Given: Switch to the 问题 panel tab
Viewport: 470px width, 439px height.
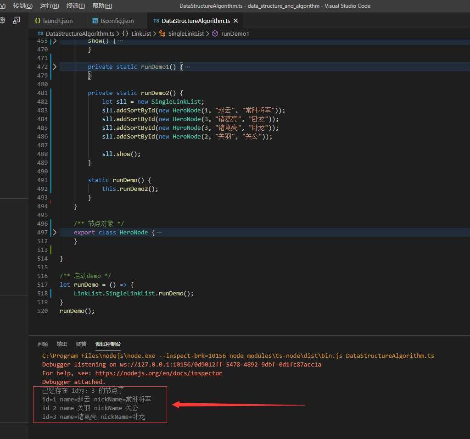Looking at the screenshot, I should pyautogui.click(x=43, y=344).
